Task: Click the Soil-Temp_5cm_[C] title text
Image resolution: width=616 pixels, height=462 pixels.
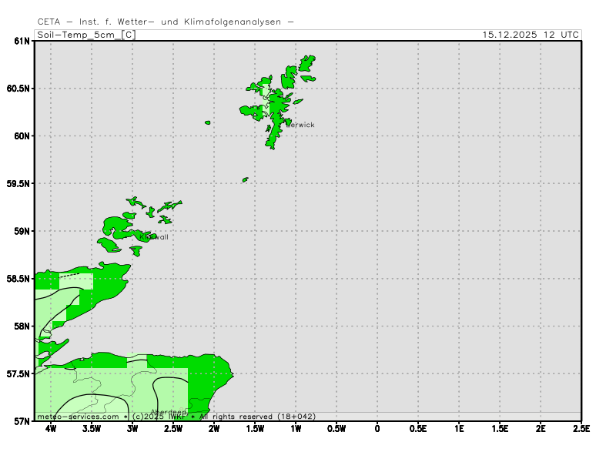Action: pyautogui.click(x=86, y=35)
